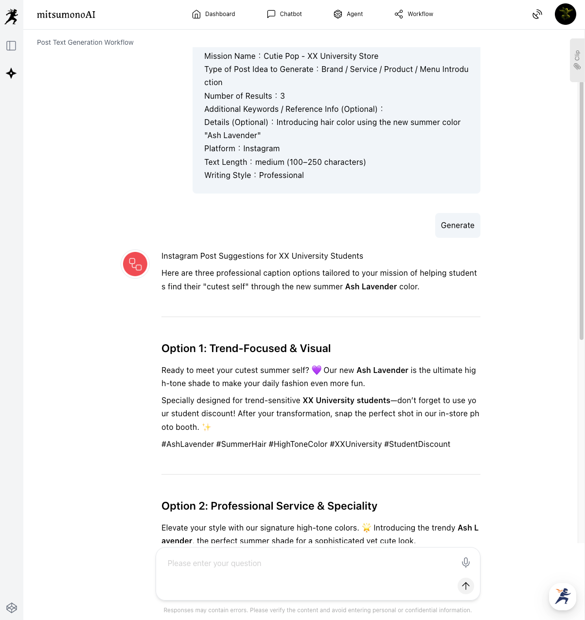Open the user profile avatar

coord(565,14)
